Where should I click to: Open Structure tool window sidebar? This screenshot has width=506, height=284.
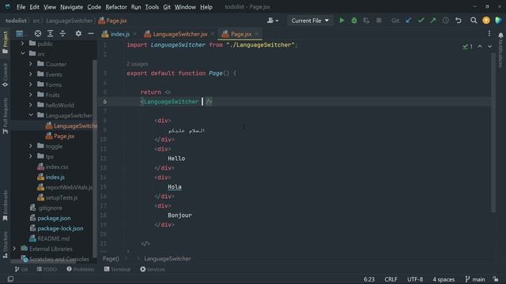point(6,245)
